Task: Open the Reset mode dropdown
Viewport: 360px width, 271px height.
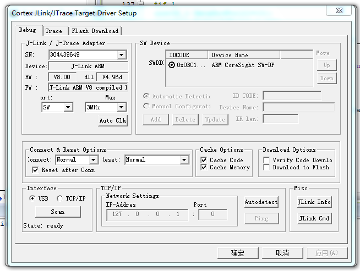Action: (x=184, y=160)
